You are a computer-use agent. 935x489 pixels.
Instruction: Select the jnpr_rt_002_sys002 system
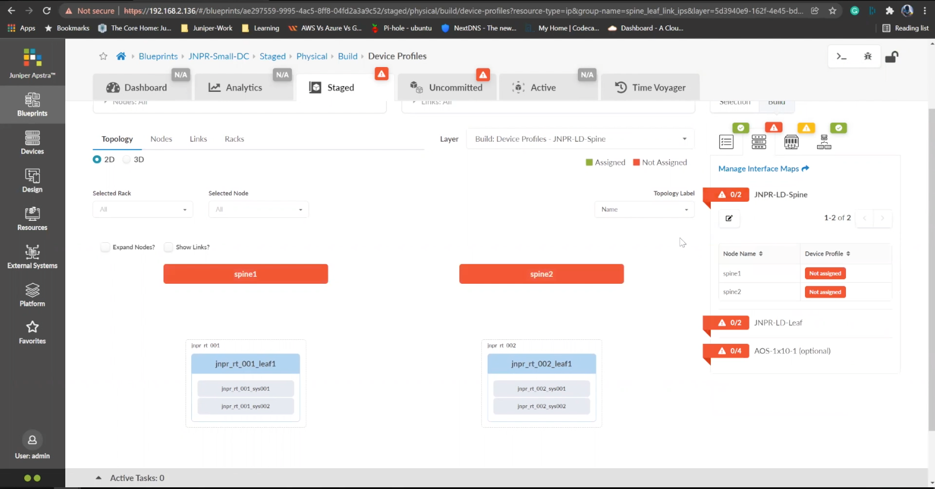[x=541, y=406]
